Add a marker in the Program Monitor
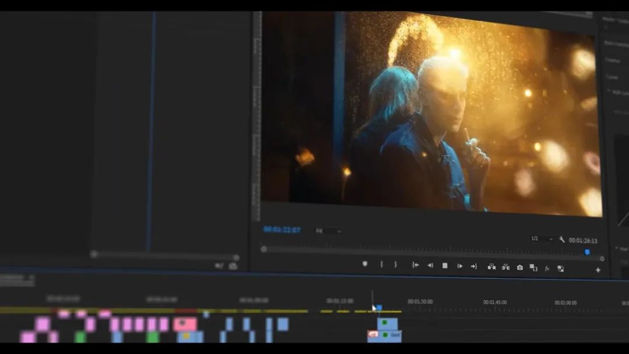Screen dimensions: 629x354 [x=365, y=264]
